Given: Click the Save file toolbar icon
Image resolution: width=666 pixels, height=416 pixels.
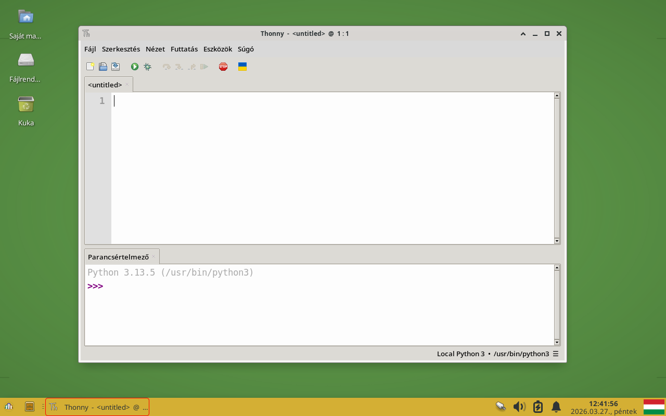Looking at the screenshot, I should [116, 67].
